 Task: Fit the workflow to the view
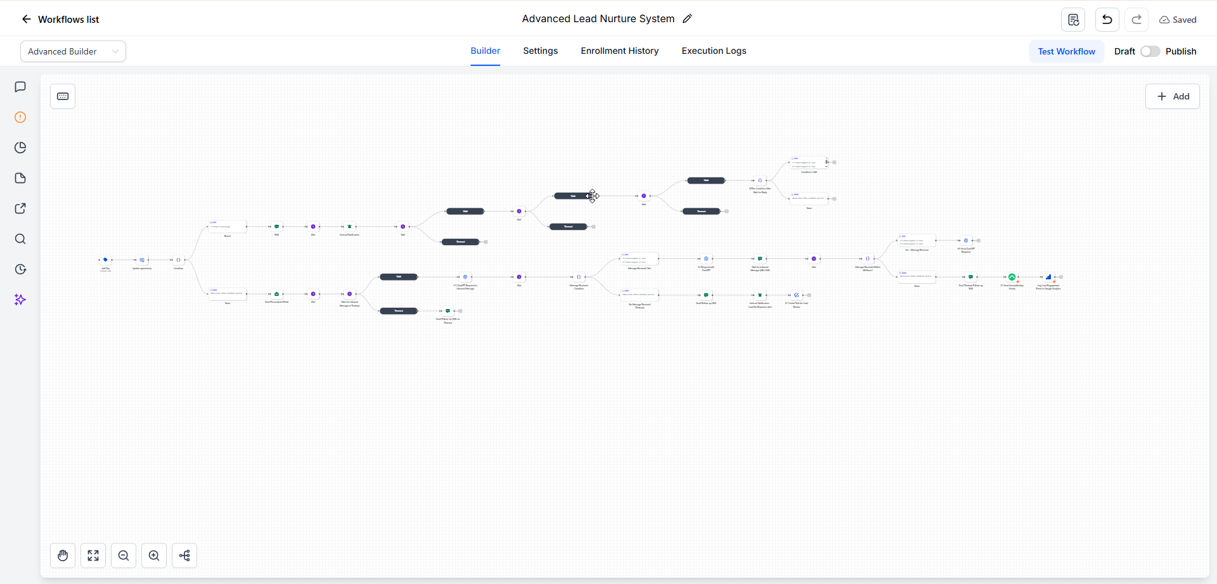pos(93,555)
